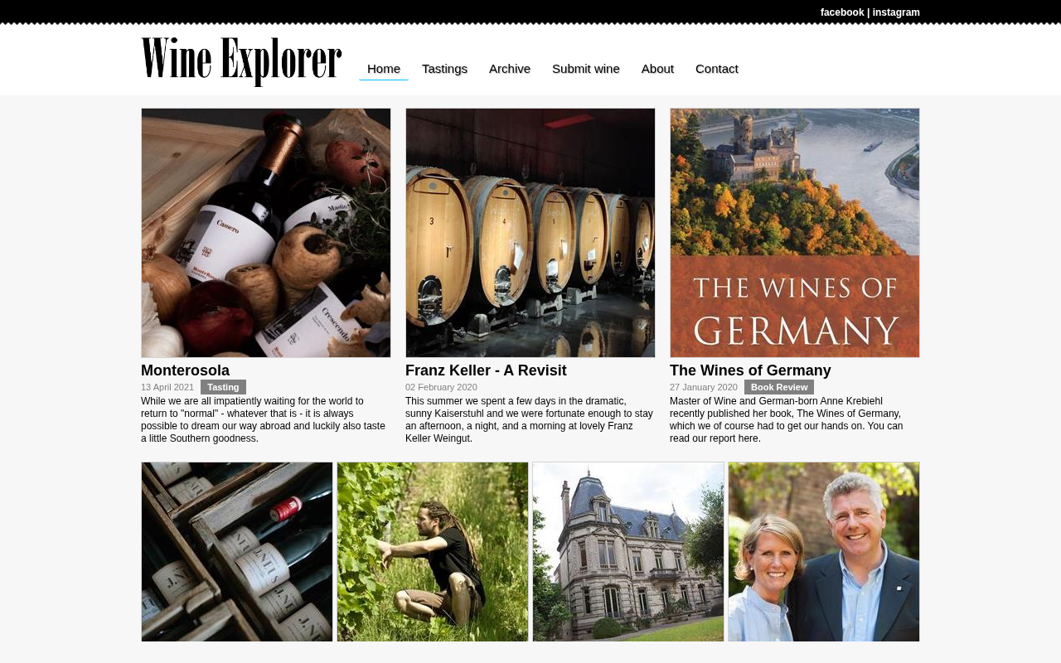Click the Wine Explorer logo
The width and height of the screenshot is (1061, 663).
[241, 61]
